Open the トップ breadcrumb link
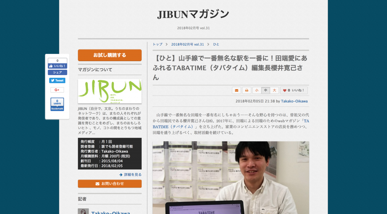Image resolution: width=387 pixels, height=214 pixels. coord(158,45)
